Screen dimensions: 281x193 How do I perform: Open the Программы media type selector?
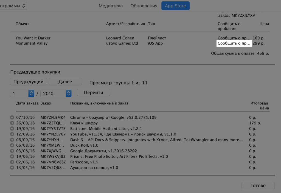[13, 6]
